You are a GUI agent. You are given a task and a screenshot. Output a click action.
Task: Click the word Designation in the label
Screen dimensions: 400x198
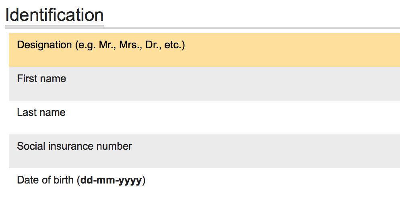point(44,45)
